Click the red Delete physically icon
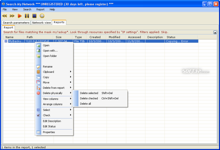Screen dimensions: 220x150 point(38,93)
